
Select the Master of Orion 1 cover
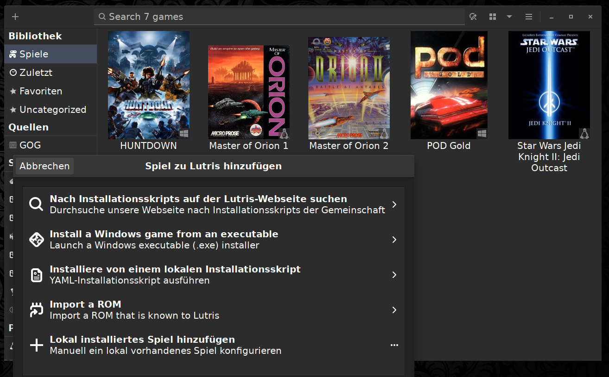[249, 92]
